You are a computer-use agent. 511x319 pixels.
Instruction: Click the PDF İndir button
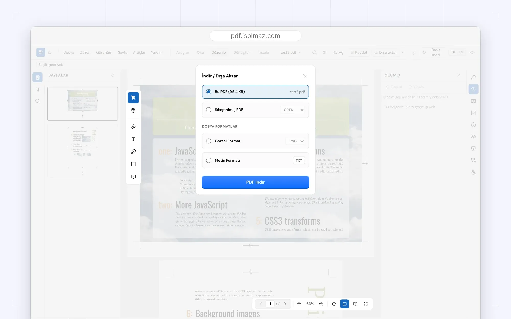[255, 182]
